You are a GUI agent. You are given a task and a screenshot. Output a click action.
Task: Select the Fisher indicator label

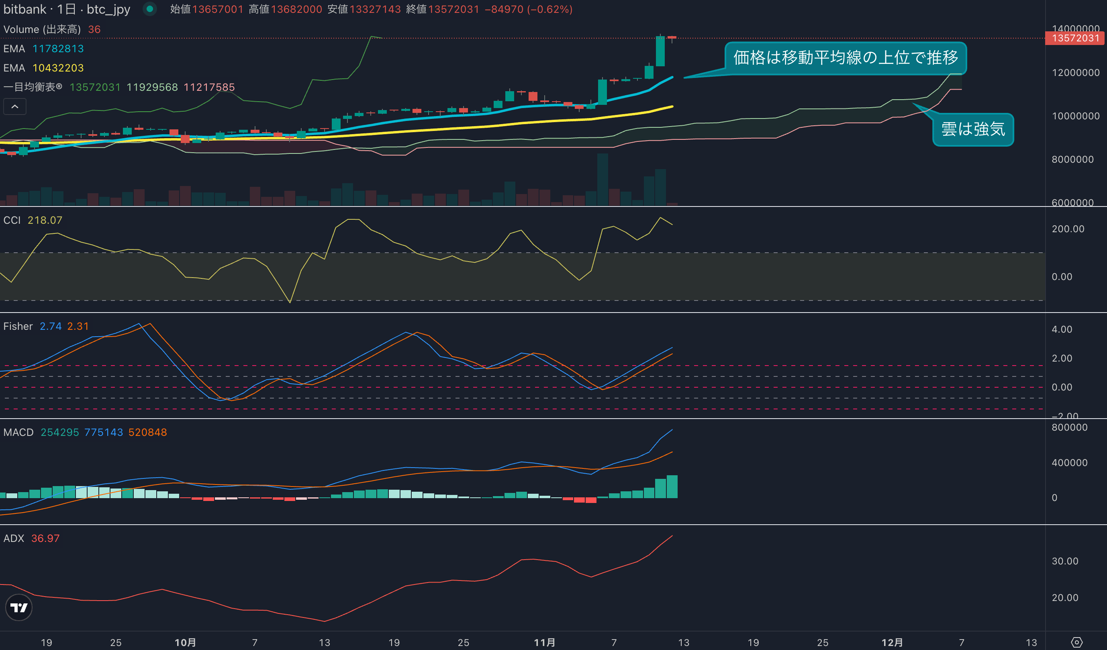18,326
